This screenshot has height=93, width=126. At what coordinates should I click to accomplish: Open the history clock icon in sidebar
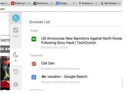16,72
